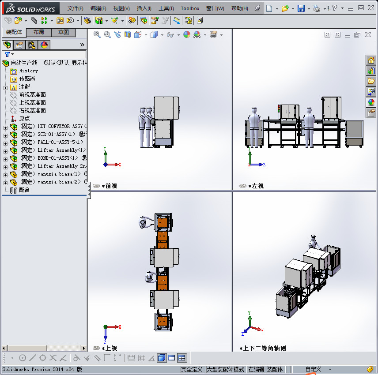This screenshot has height=375, width=378.
Task: Click the feature tree filter field
Action: [44, 54]
